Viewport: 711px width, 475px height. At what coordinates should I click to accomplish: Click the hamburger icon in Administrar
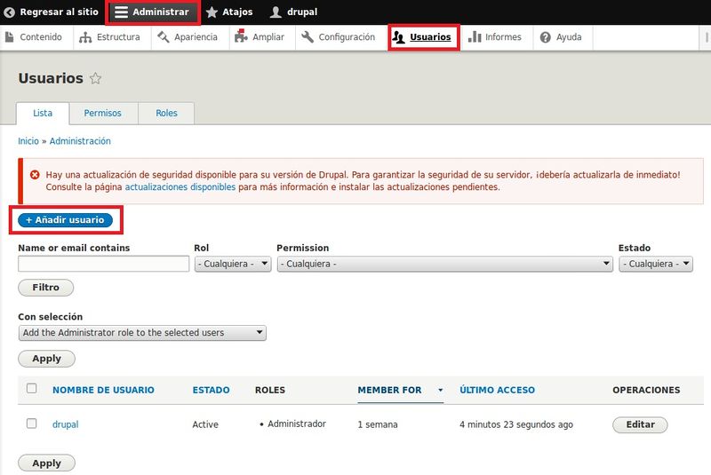(121, 12)
